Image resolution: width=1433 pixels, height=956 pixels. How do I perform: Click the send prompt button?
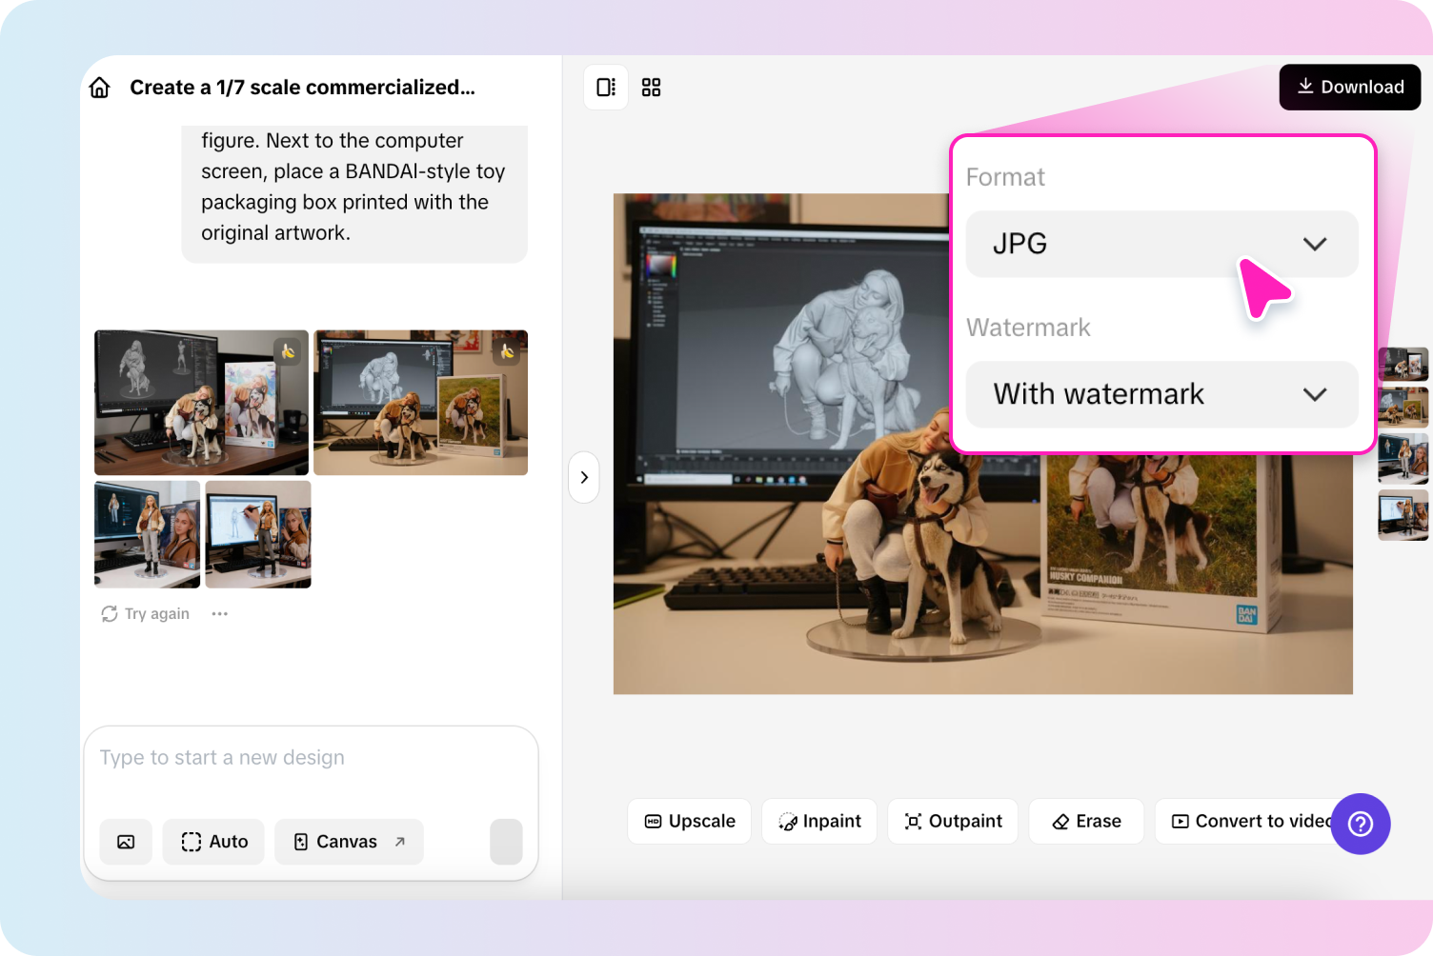(506, 842)
